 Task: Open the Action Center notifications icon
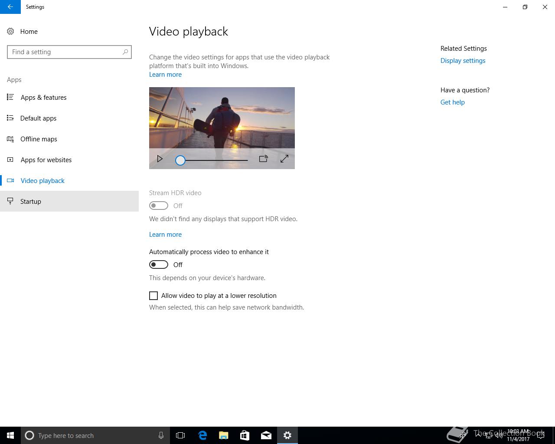point(541,435)
